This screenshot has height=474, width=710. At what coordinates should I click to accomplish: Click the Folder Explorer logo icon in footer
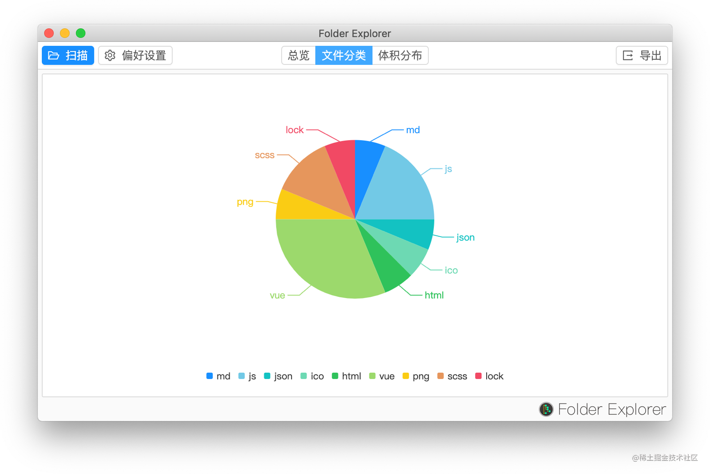[x=546, y=409]
